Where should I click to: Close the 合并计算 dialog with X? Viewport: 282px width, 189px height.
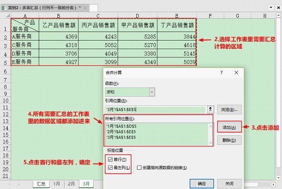[236, 72]
